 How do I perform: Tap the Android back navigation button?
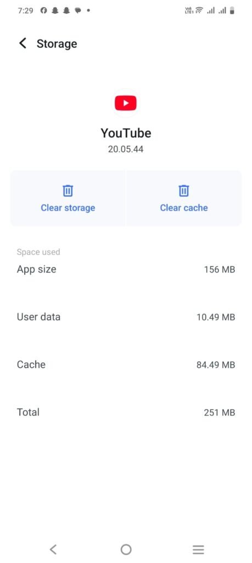click(x=53, y=549)
